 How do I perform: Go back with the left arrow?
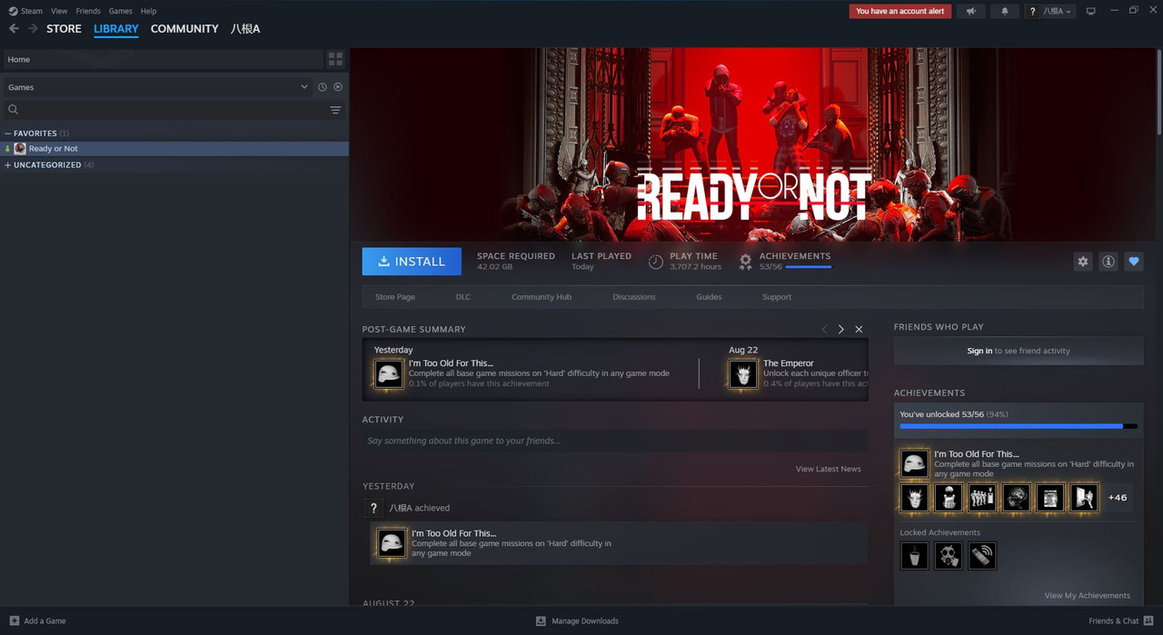[x=14, y=29]
